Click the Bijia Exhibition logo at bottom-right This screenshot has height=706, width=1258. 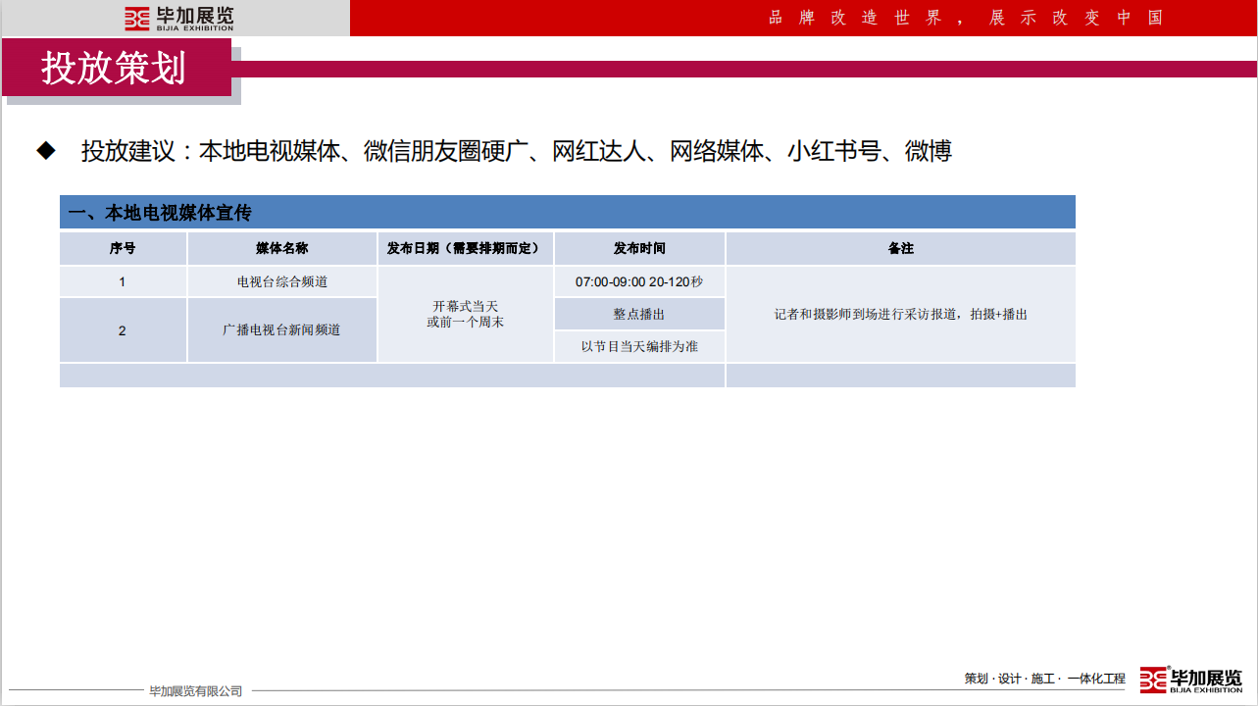tap(1190, 680)
